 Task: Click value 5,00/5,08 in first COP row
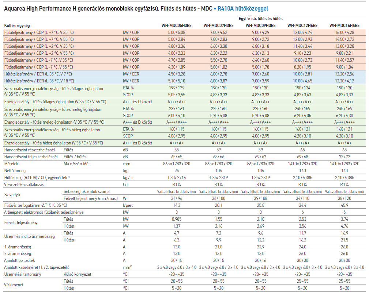tap(177, 32)
